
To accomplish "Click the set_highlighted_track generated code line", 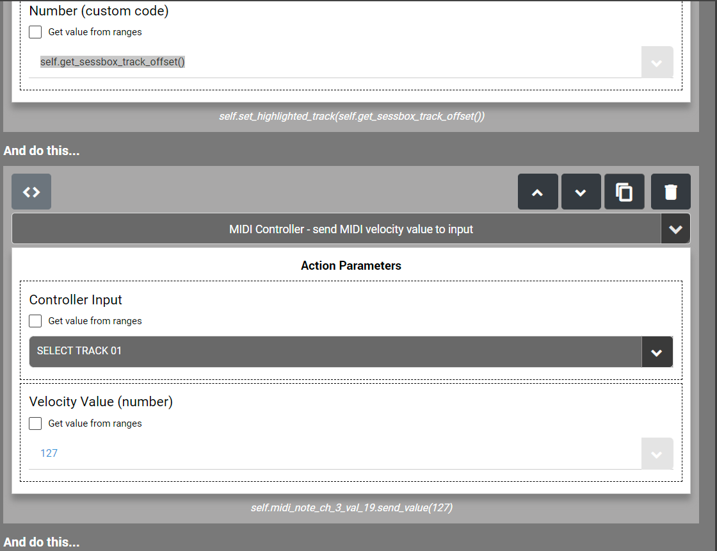I will pos(351,117).
